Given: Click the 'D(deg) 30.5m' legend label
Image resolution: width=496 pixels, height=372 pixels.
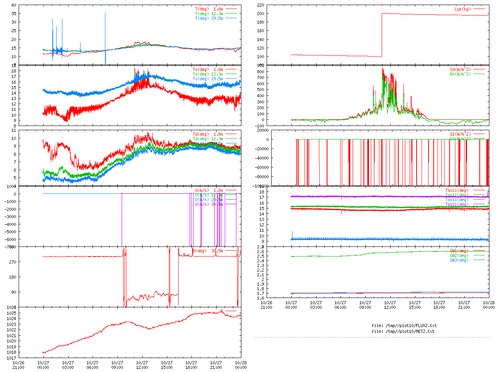Looking at the screenshot, I should (x=208, y=251).
